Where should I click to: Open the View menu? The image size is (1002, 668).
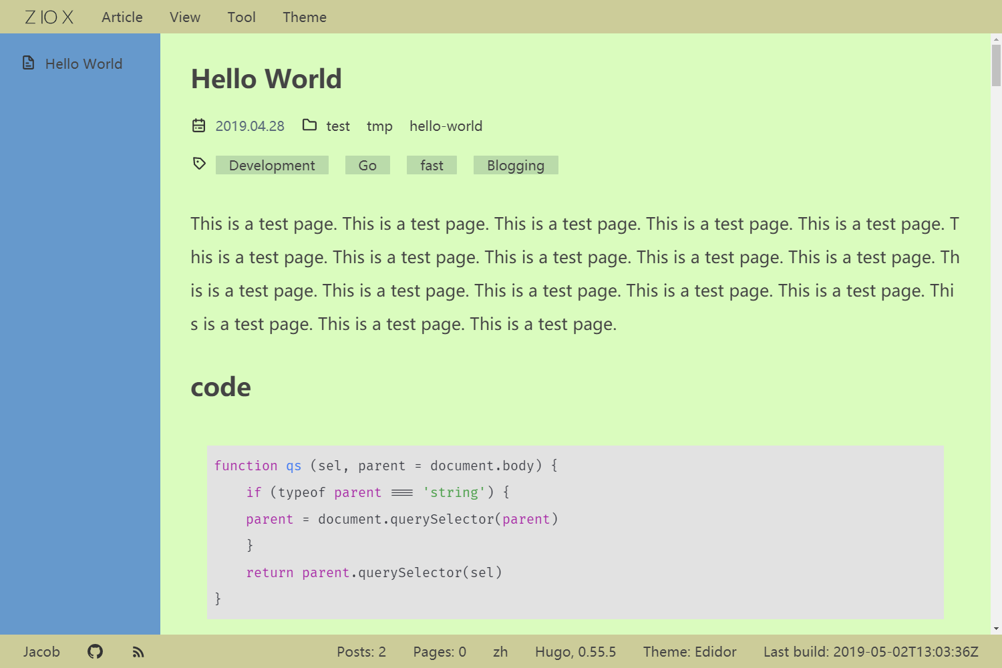coord(185,17)
